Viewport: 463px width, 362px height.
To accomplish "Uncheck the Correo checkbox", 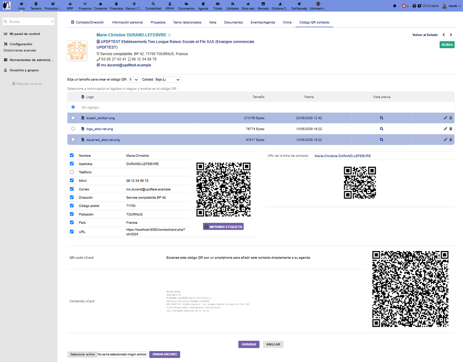I will (x=72, y=189).
